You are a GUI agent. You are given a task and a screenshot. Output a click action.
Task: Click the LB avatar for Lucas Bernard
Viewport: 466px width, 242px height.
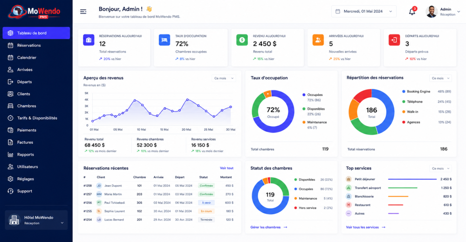99,220
